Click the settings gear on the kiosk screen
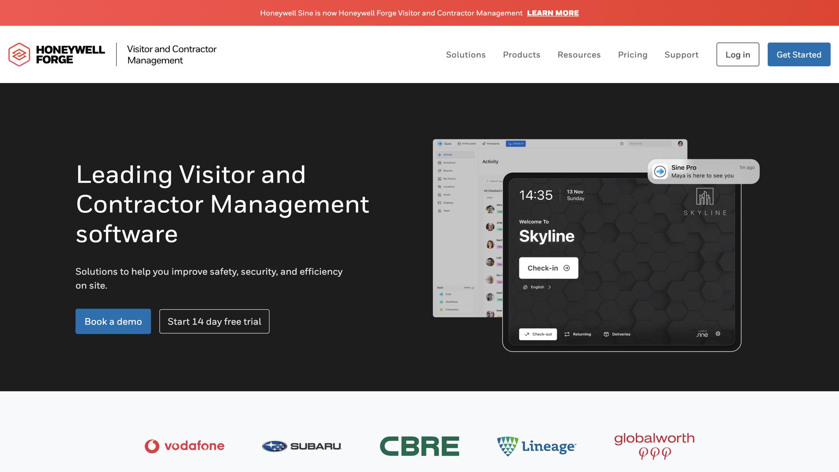Image resolution: width=839 pixels, height=472 pixels. click(718, 334)
